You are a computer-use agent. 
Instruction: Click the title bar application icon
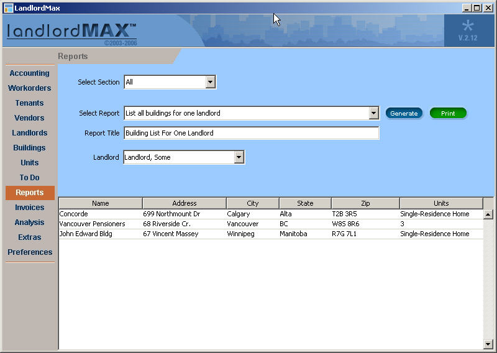pyautogui.click(x=8, y=7)
